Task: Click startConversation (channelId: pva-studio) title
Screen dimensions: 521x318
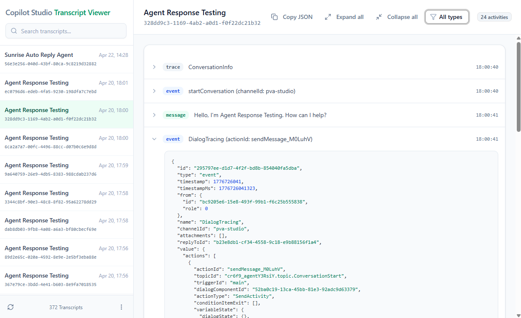Action: [x=242, y=91]
